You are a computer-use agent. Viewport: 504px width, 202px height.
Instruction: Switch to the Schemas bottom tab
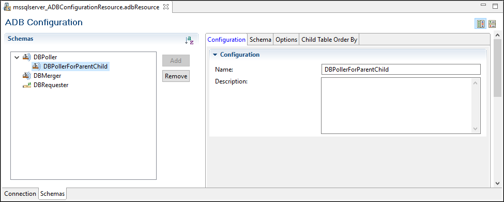click(x=53, y=194)
